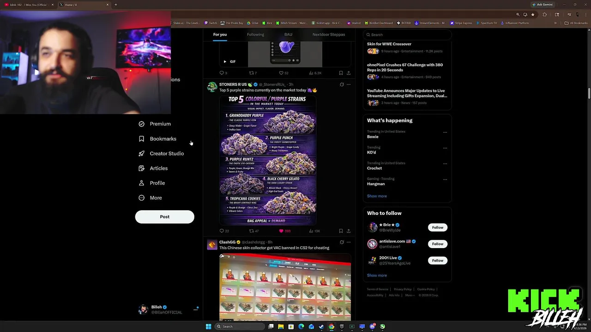Reply to the purple strains post
This screenshot has height=332, width=591.
pos(224,231)
